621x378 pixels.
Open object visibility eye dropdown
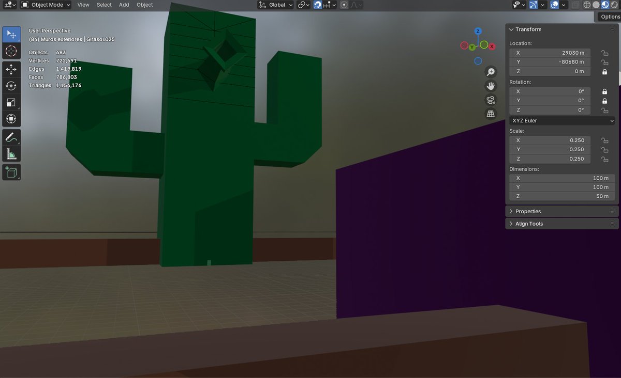pos(519,5)
